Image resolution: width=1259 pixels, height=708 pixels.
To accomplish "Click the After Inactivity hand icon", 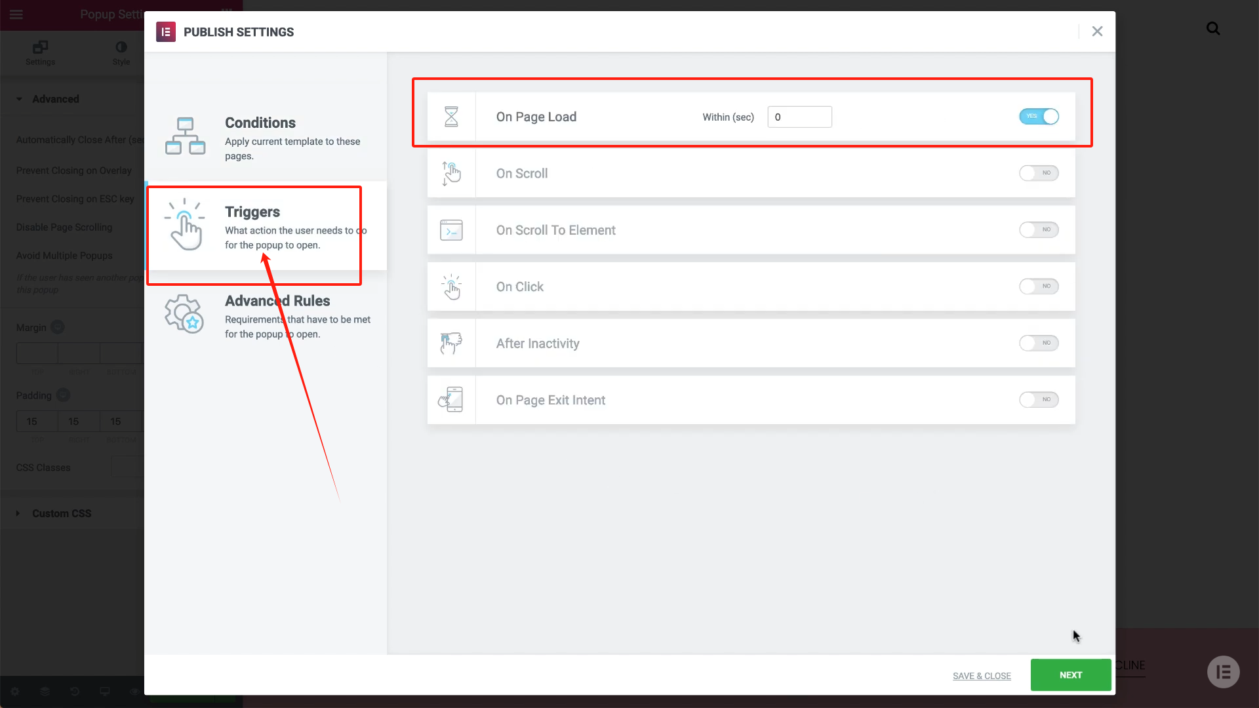I will click(x=451, y=344).
